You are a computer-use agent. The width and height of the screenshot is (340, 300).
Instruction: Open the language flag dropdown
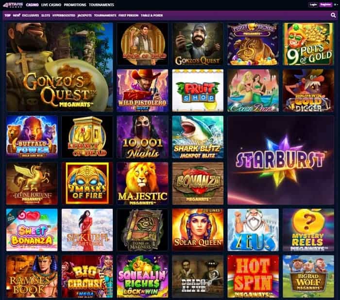click(335, 4)
